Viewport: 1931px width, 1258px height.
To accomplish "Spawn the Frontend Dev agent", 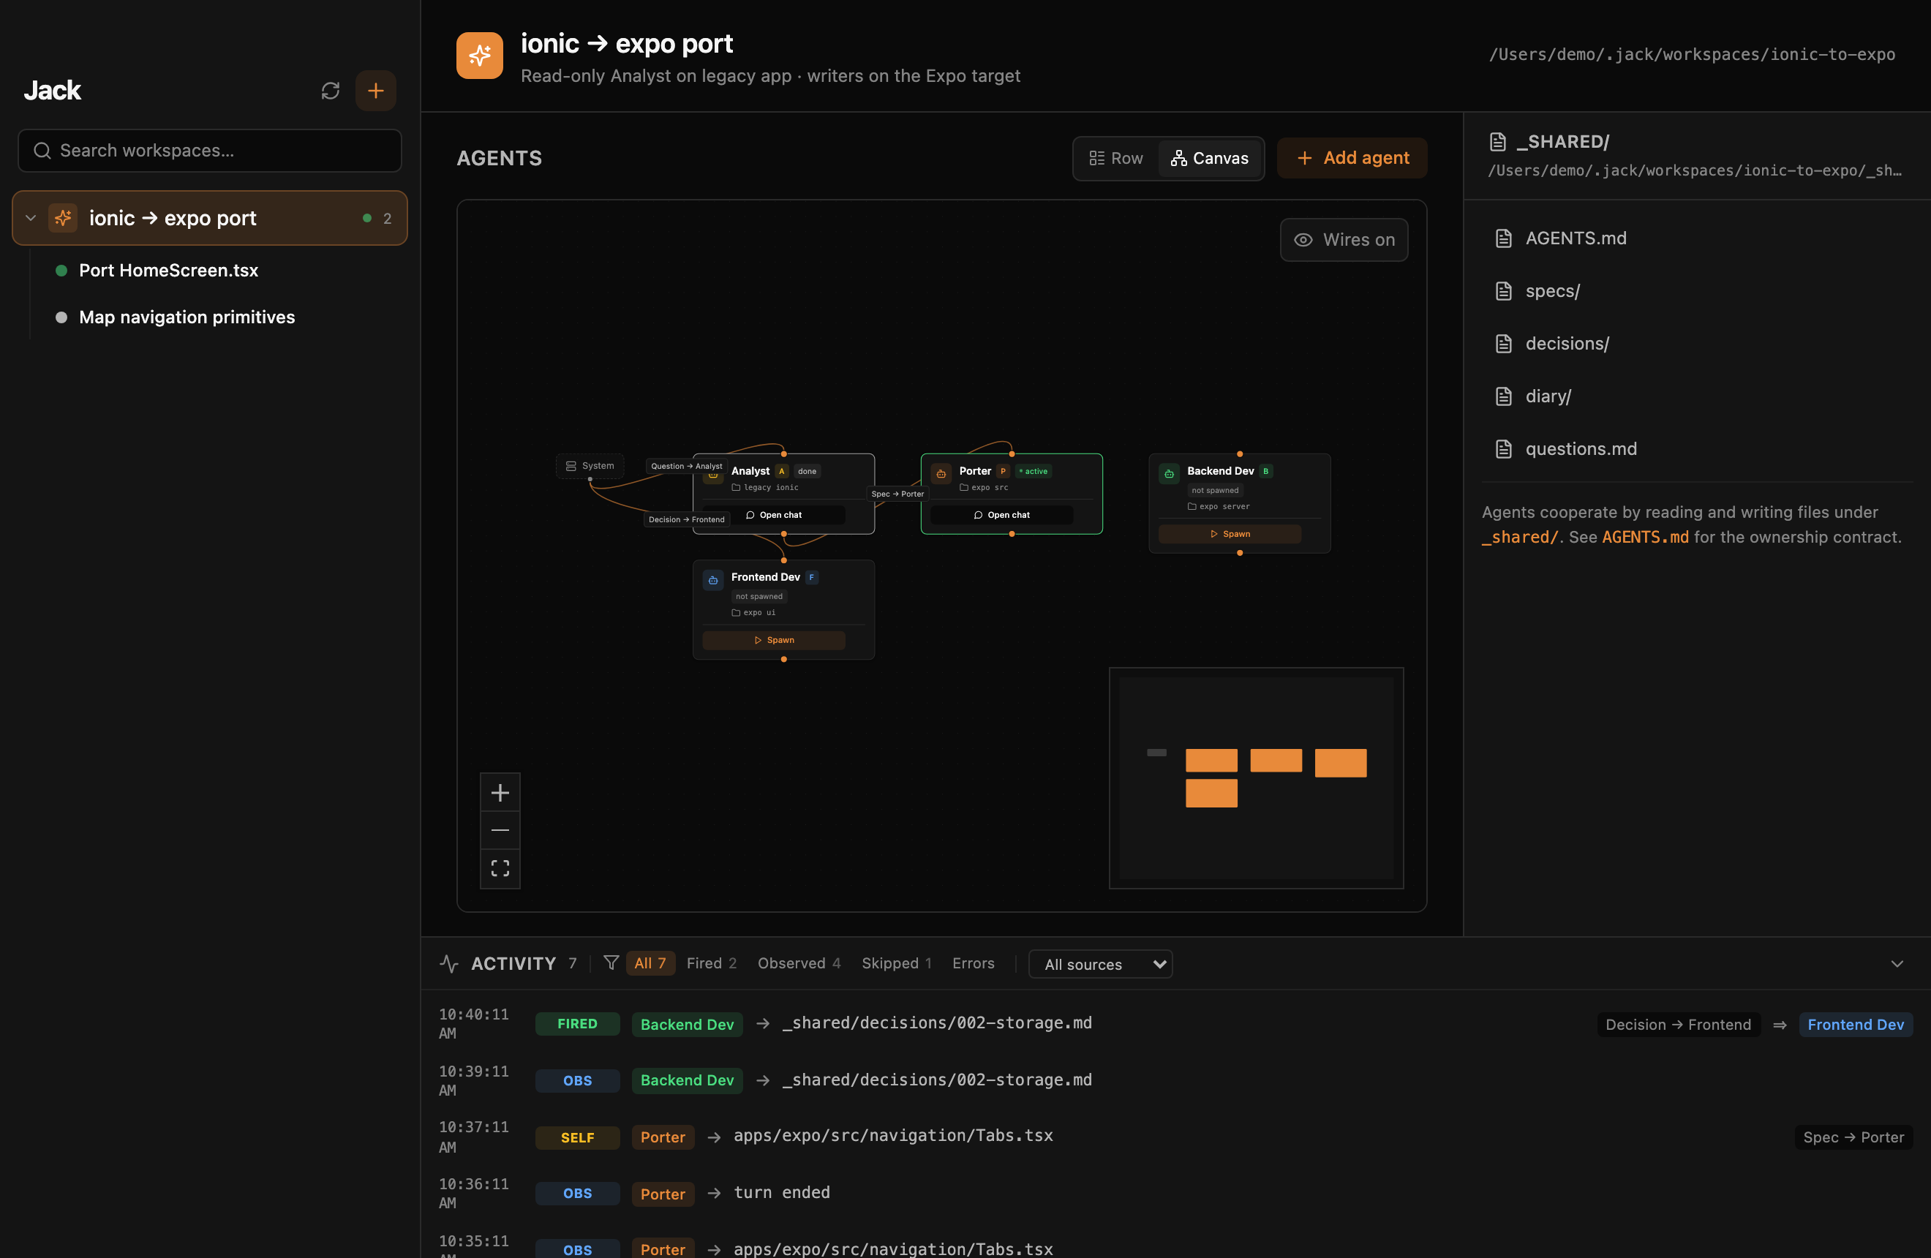I will (x=775, y=640).
